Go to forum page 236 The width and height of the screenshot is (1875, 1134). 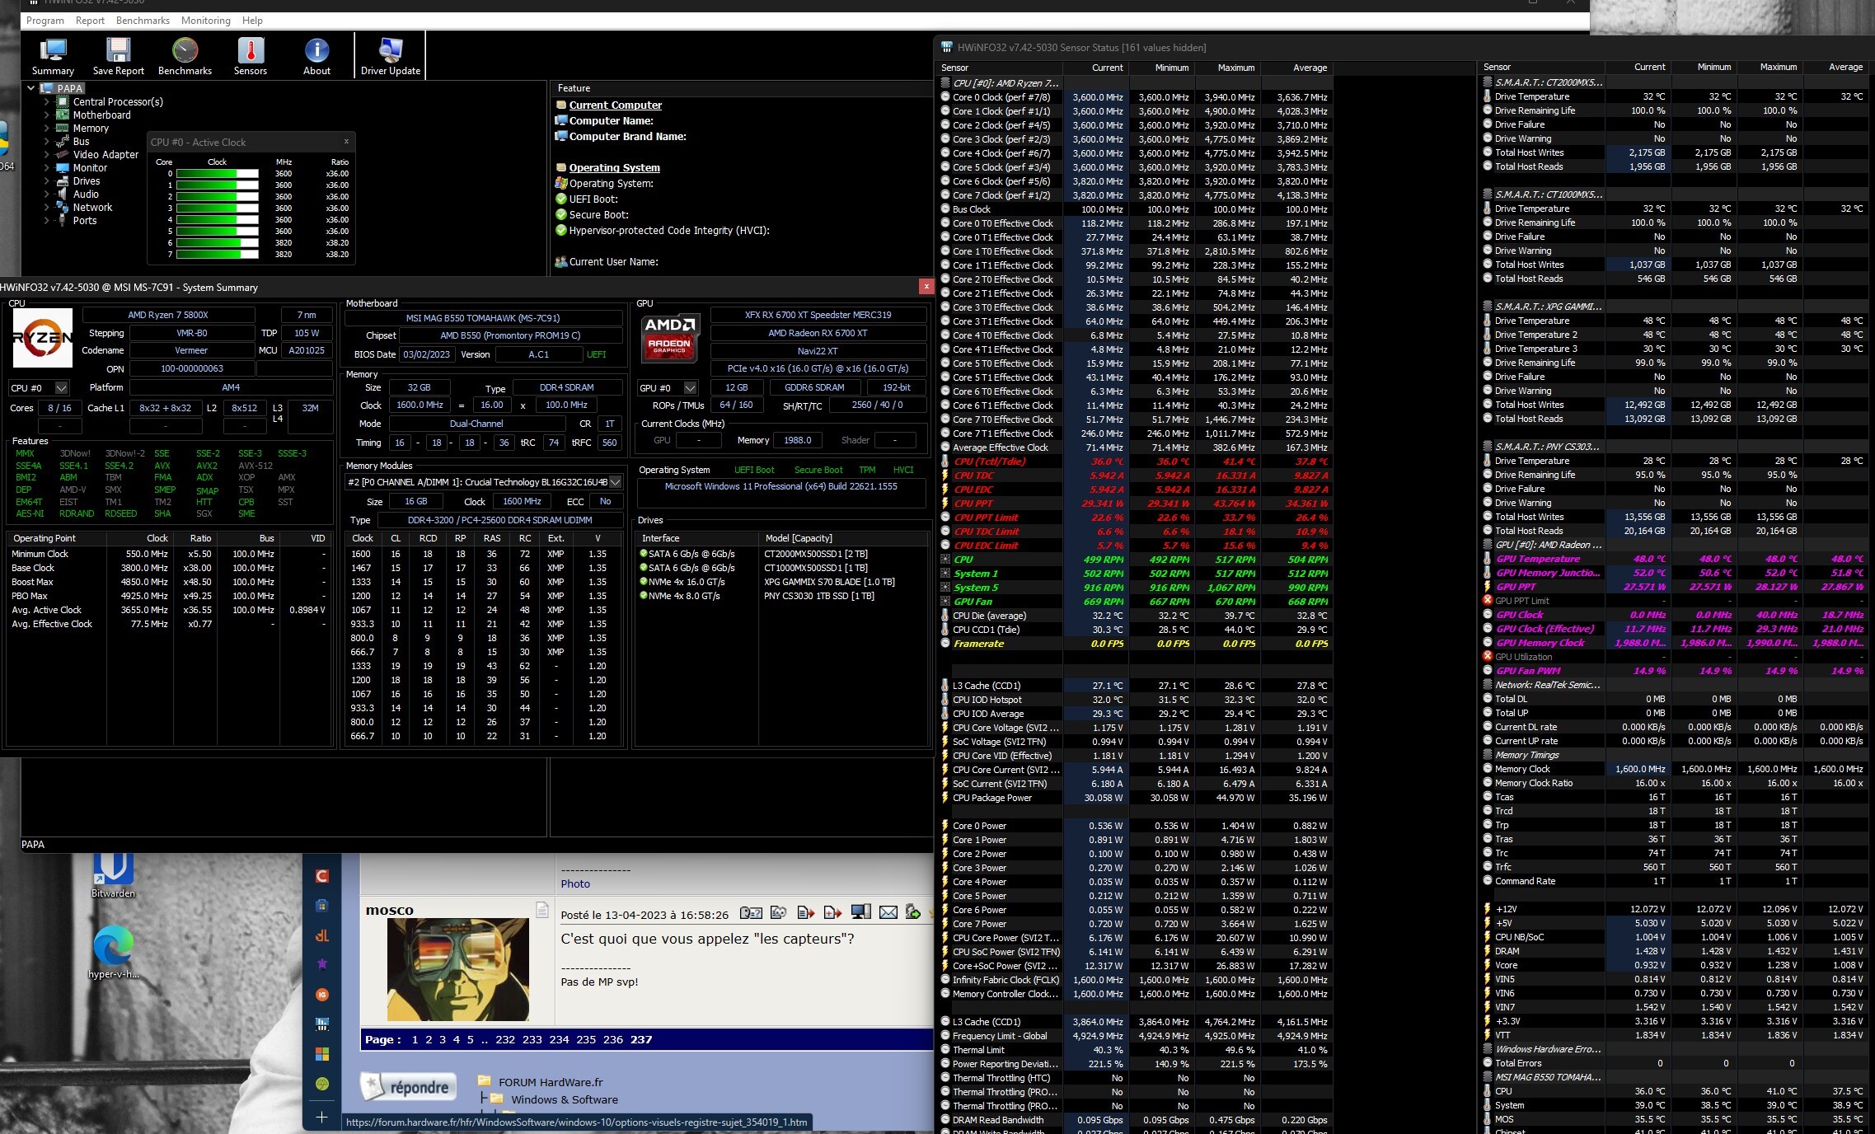click(x=612, y=1039)
